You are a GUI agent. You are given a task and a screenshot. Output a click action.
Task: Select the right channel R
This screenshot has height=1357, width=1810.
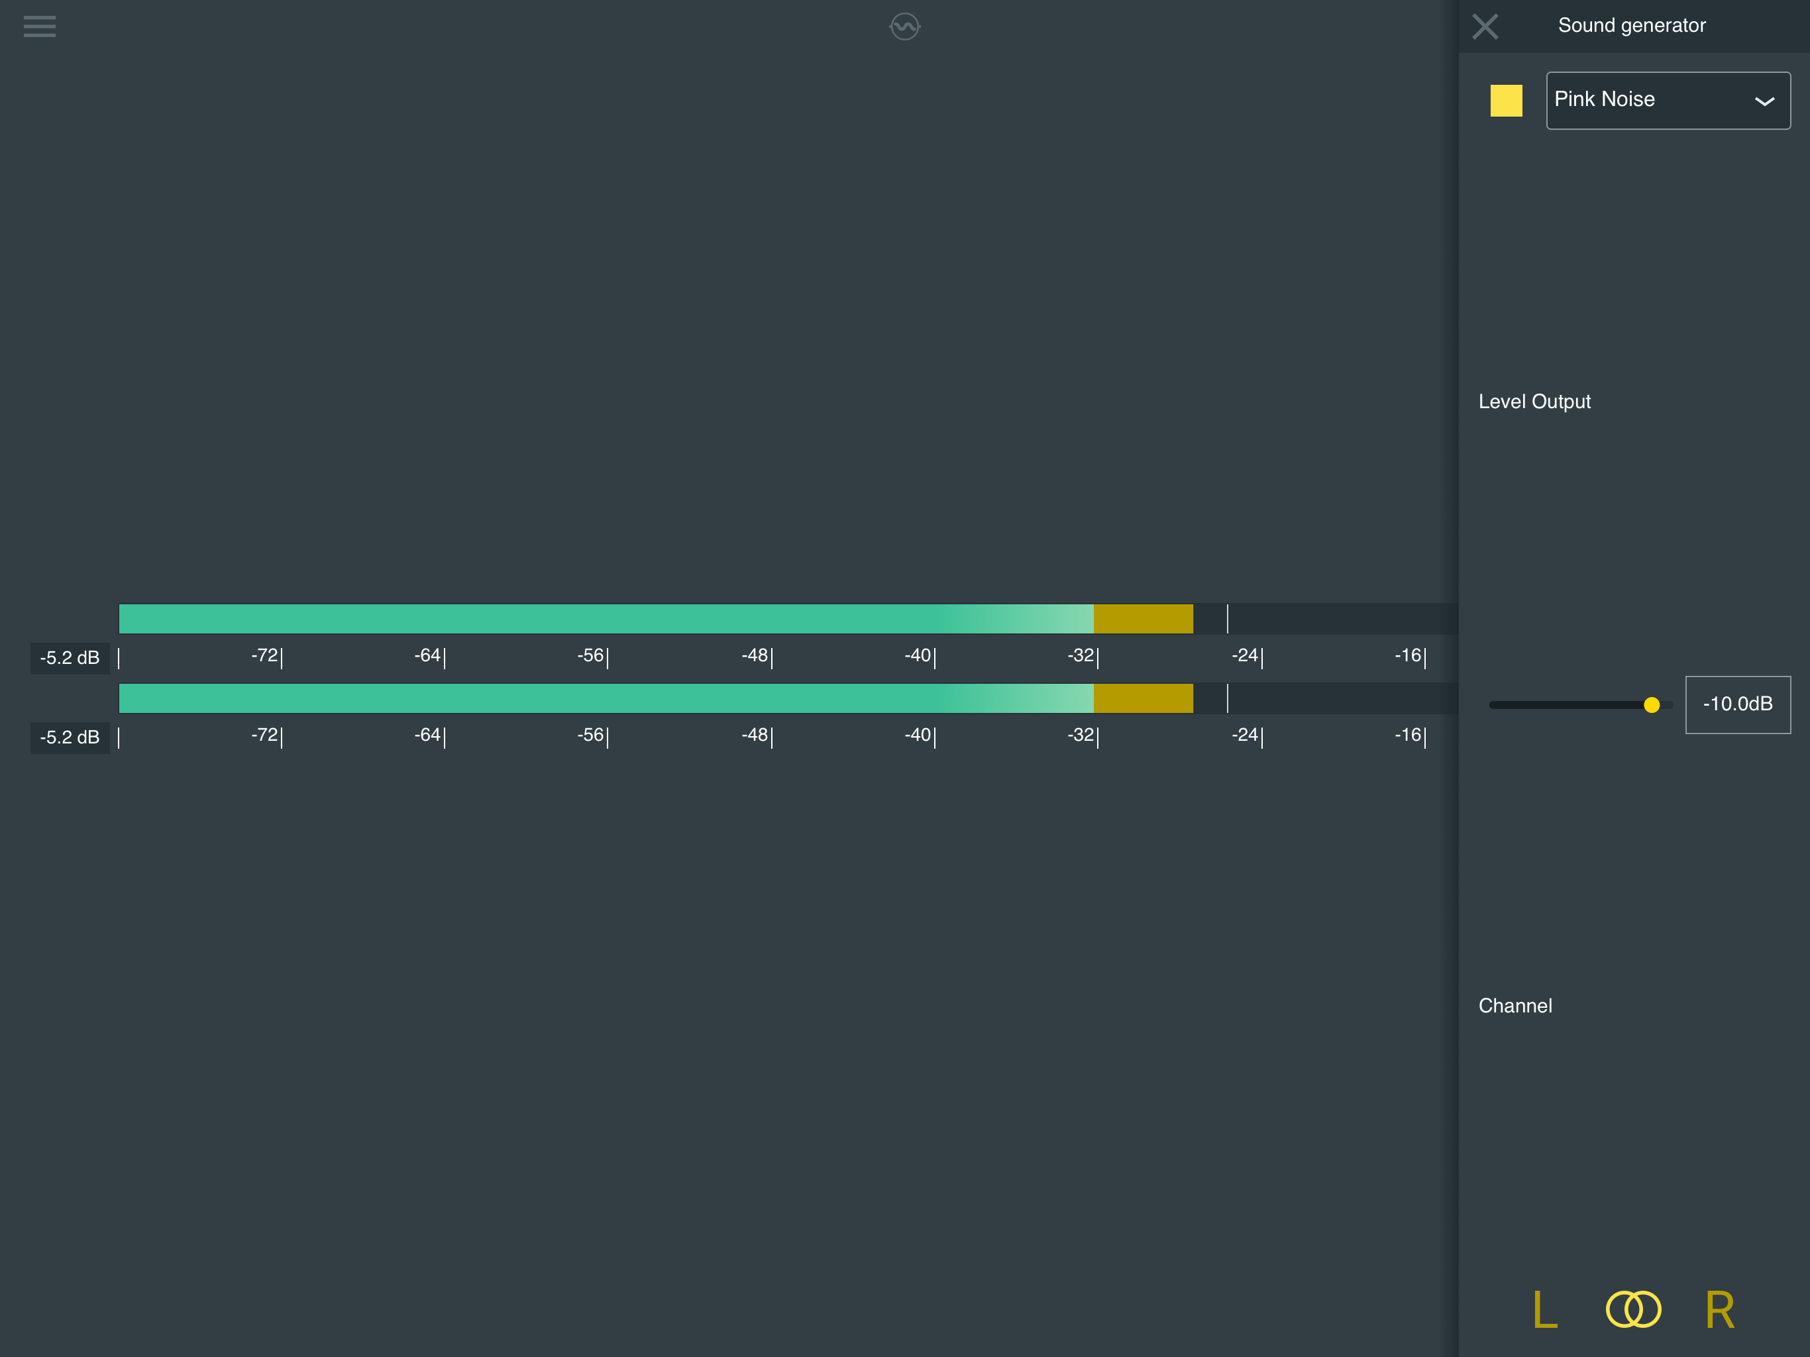point(1719,1309)
